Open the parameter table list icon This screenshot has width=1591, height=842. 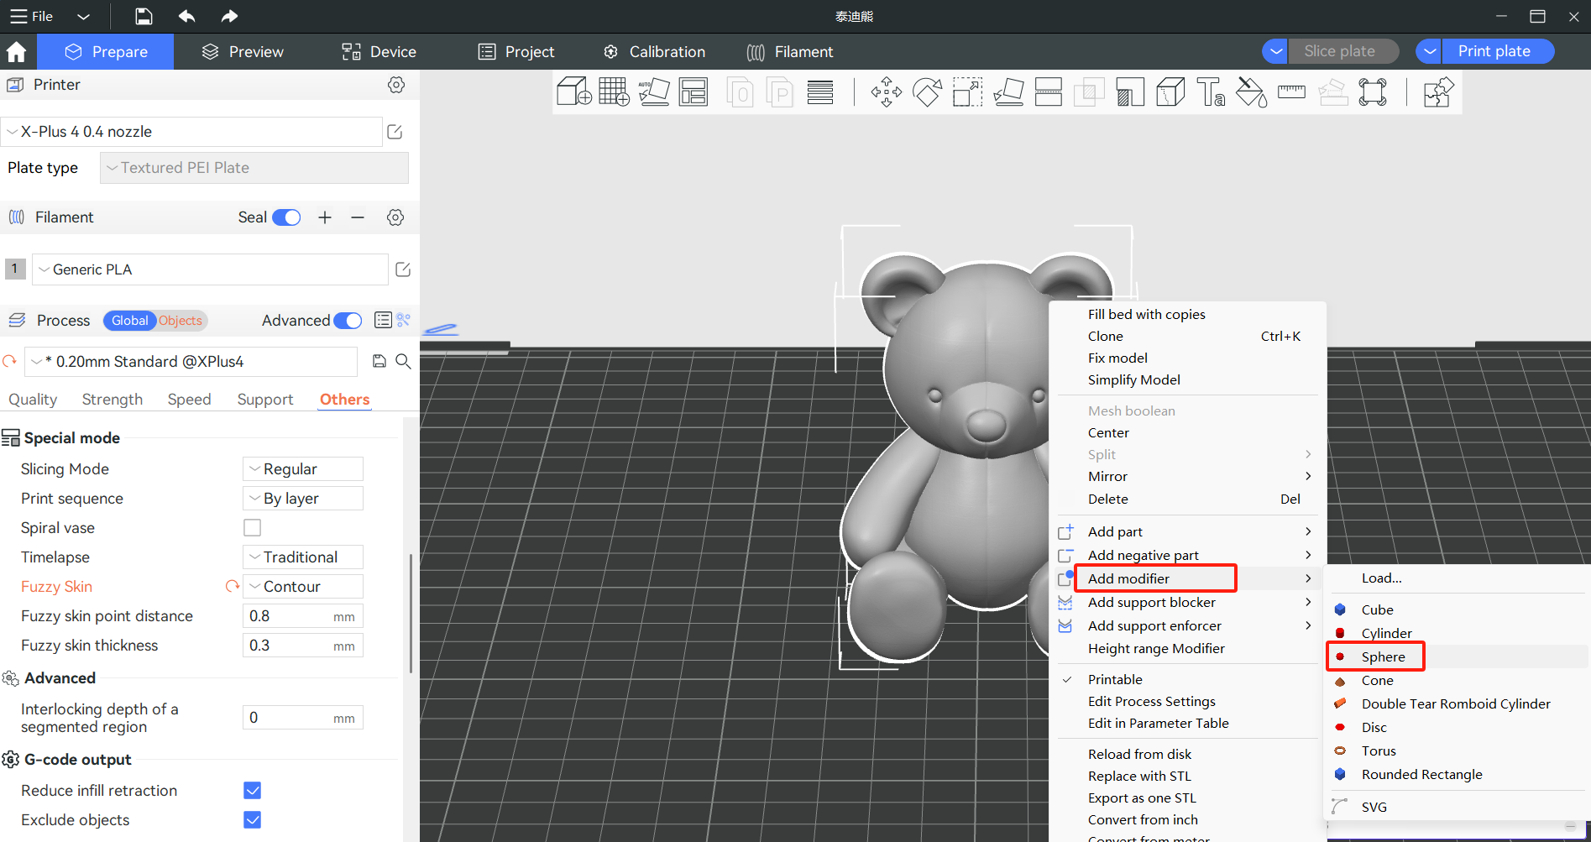pos(383,320)
